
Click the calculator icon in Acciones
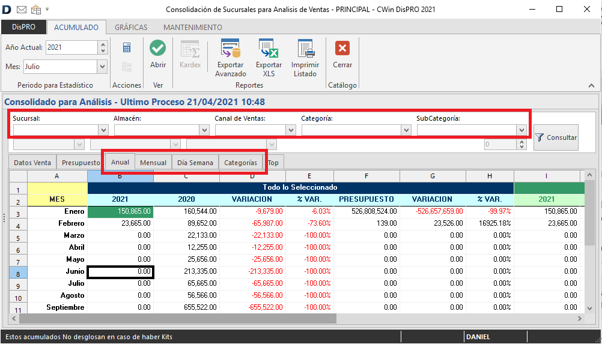[x=127, y=48]
